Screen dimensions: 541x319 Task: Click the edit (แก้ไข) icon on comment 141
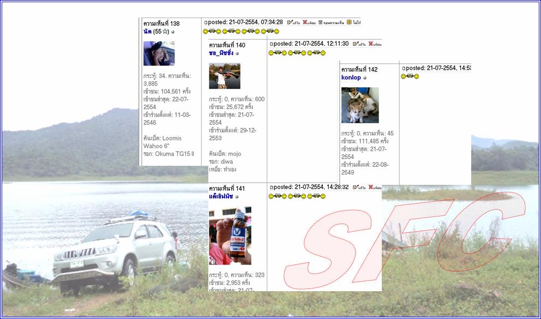(356, 187)
